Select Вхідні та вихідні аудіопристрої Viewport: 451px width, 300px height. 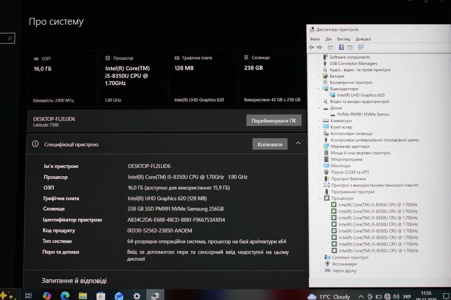[x=359, y=102]
